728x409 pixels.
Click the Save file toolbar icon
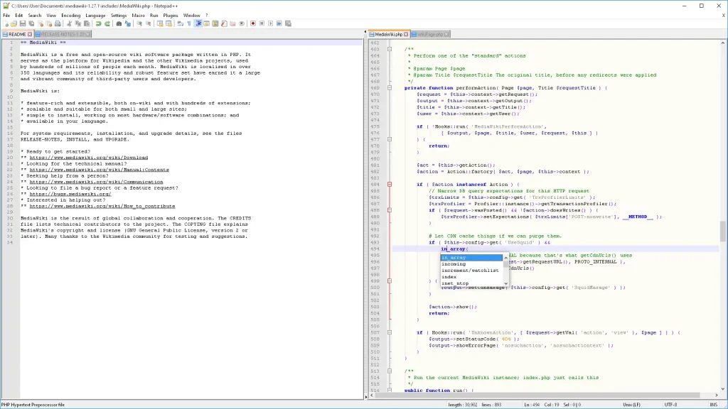pyautogui.click(x=23, y=23)
